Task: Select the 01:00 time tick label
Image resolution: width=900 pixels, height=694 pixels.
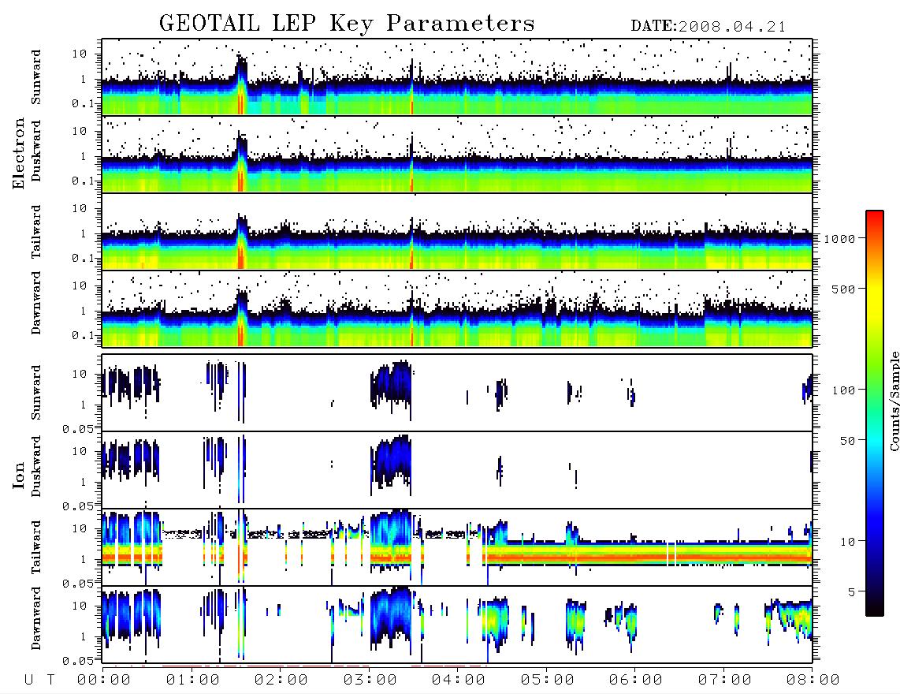Action: click(193, 680)
